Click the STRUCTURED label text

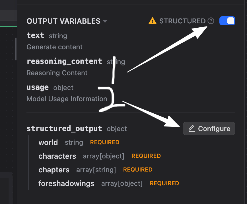click(182, 21)
